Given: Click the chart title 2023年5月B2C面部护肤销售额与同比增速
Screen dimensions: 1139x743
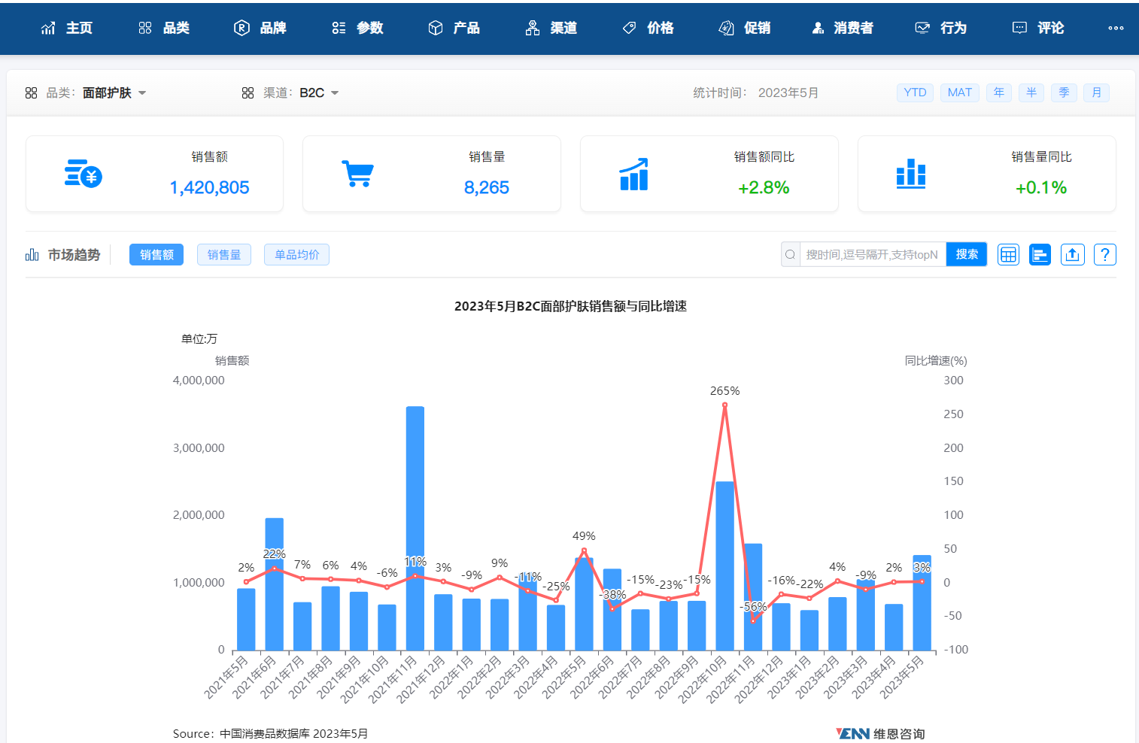Looking at the screenshot, I should (570, 306).
